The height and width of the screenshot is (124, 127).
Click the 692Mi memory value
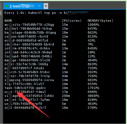click(x=92, y=72)
